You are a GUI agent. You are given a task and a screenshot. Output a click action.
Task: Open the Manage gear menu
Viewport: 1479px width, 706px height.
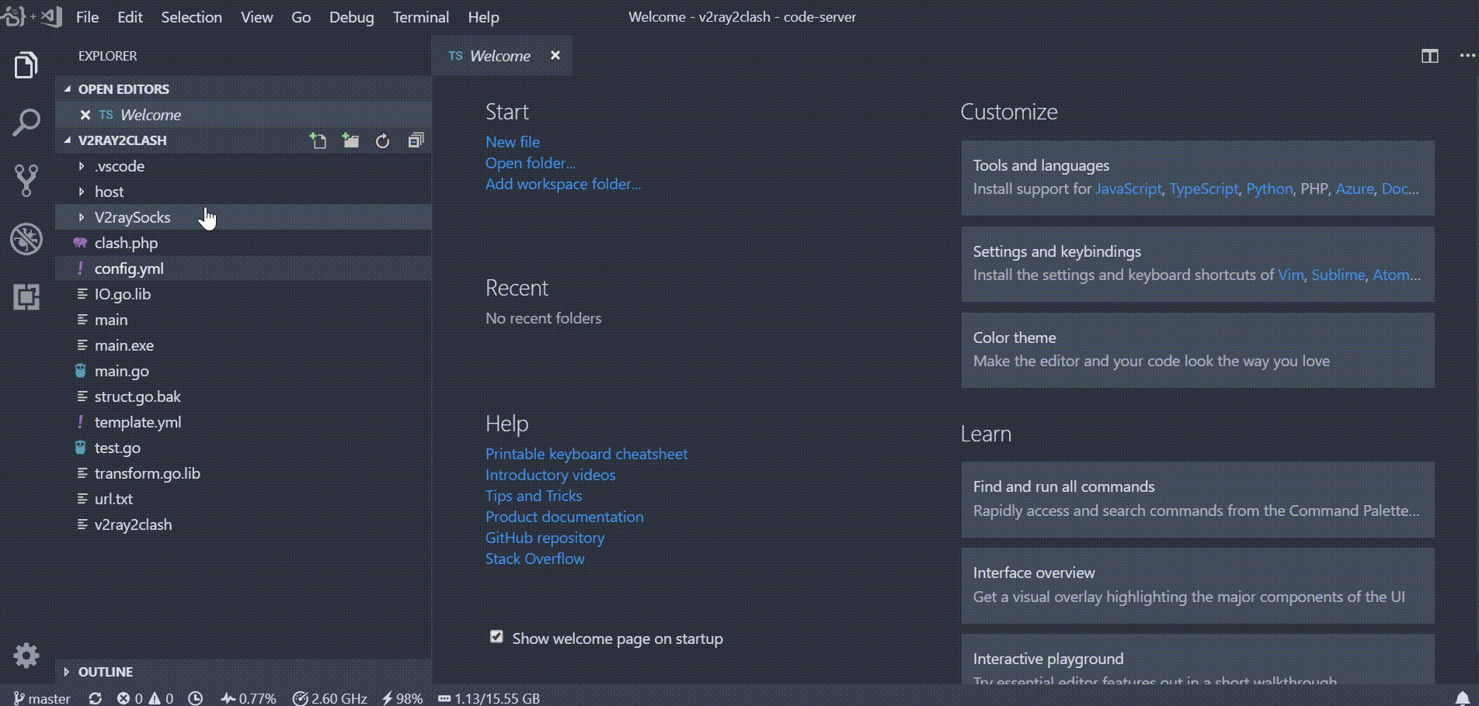tap(26, 656)
